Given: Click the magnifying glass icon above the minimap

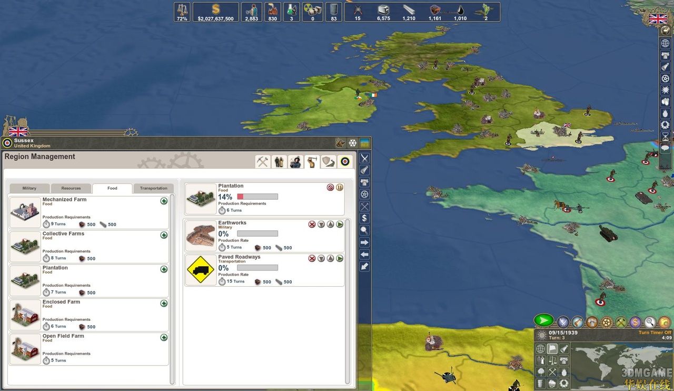Looking at the screenshot, I should coord(650,321).
